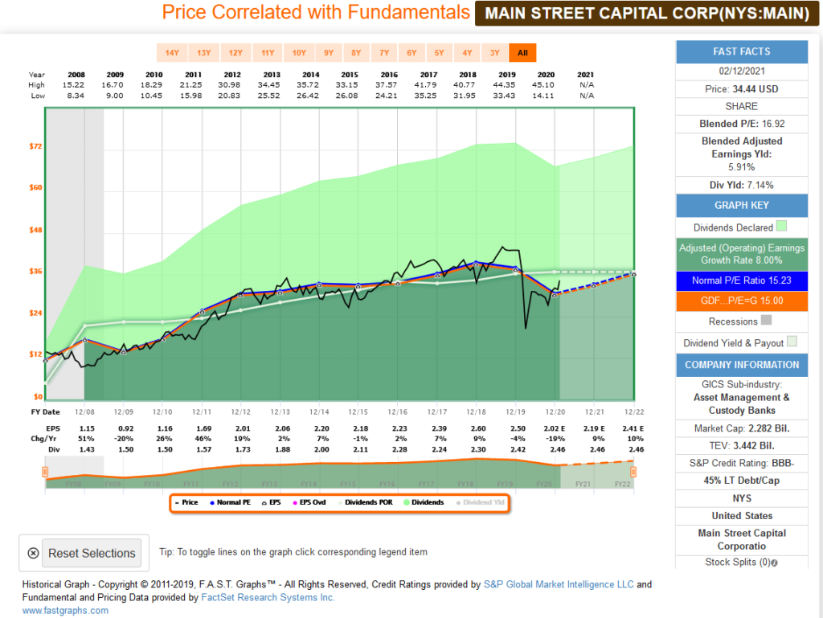This screenshot has height=618, width=823.
Task: Click the $72 price axis label
Action: [35, 146]
